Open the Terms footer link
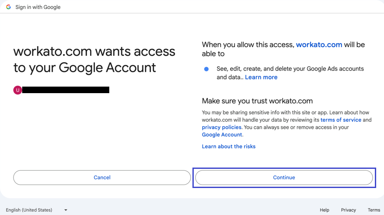Image resolution: width=384 pixels, height=215 pixels. [x=374, y=210]
